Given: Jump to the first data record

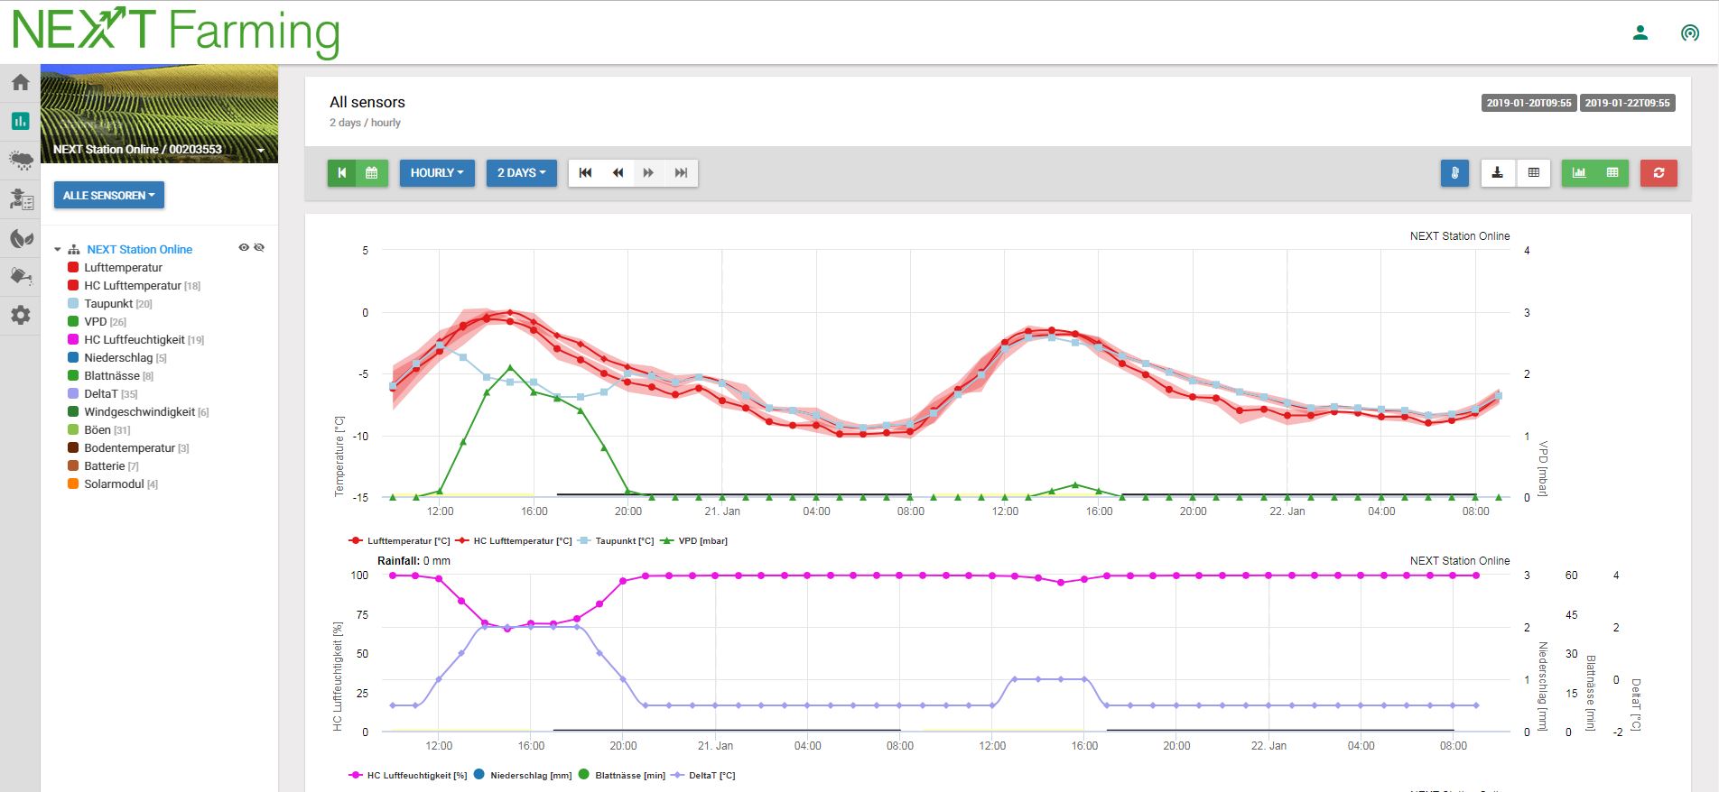Looking at the screenshot, I should click(585, 173).
